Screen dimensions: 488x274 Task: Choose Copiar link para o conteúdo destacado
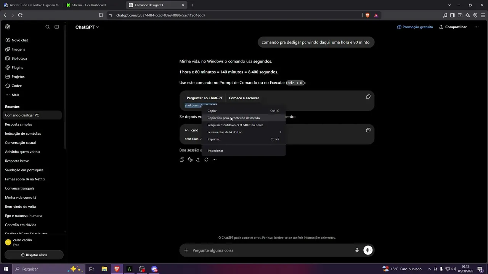243,118
